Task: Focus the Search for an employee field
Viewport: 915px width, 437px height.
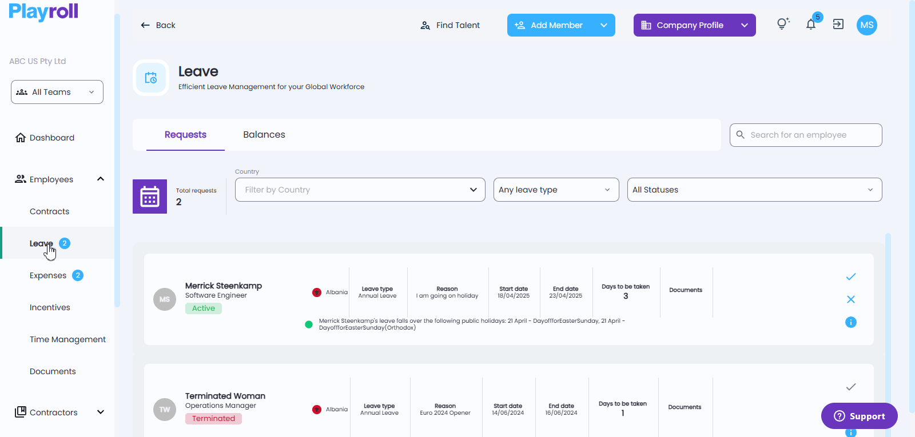Action: pos(806,135)
